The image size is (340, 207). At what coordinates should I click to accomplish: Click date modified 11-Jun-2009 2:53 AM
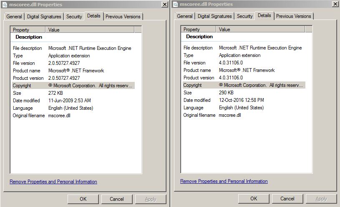[x=70, y=101]
